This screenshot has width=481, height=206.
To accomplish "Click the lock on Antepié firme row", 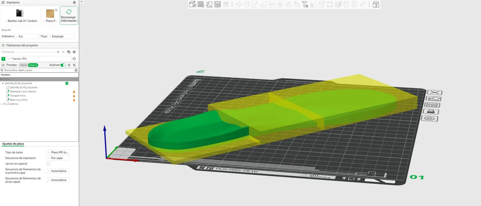I will (74, 96).
